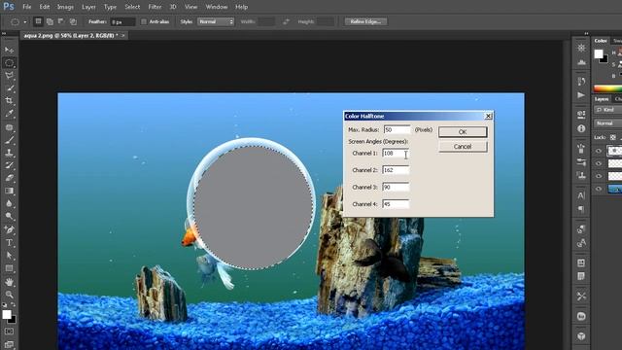Select the Elliptical Marquee tool

9,62
